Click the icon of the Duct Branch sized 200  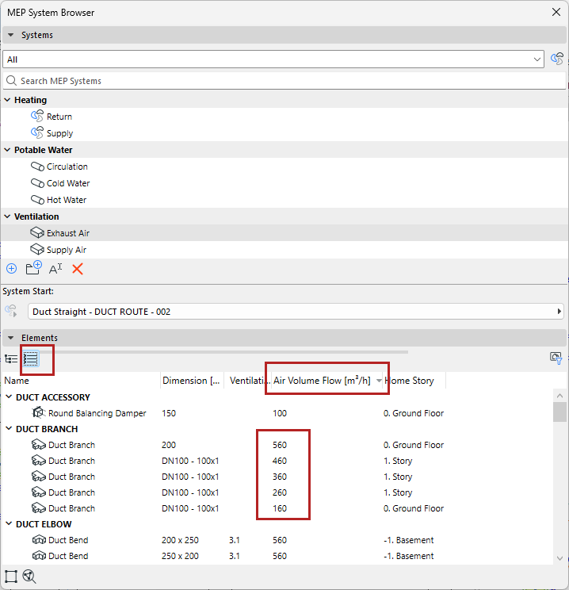click(x=39, y=445)
